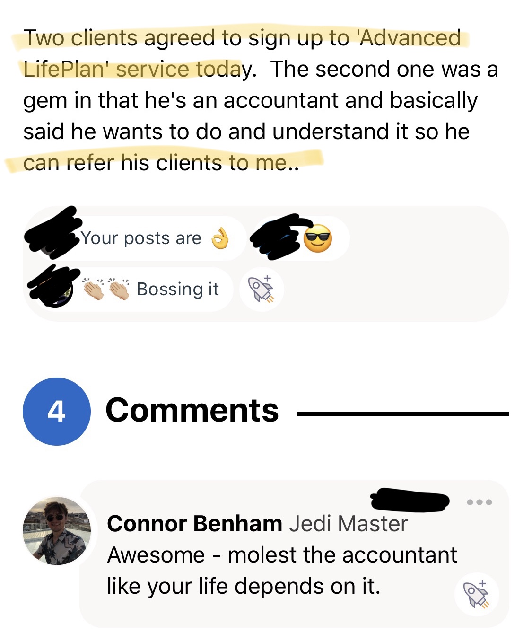Select the 'Comments' section header
The height and width of the screenshot is (633, 532).
click(193, 411)
